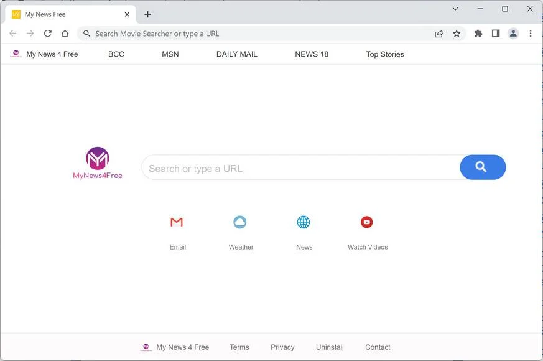The width and height of the screenshot is (543, 361).
Task: Open the News globe shortcut
Action: click(304, 222)
